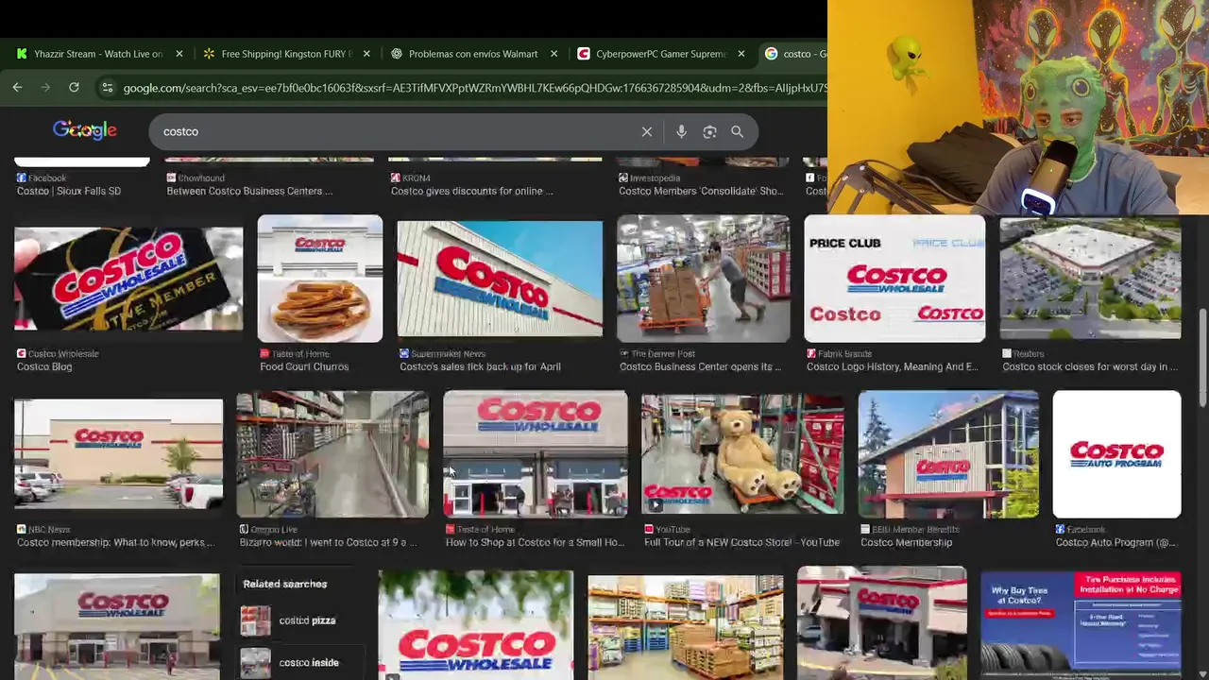Click Costco Wholesale source label
Screen dimensions: 1209x680
click(57, 353)
